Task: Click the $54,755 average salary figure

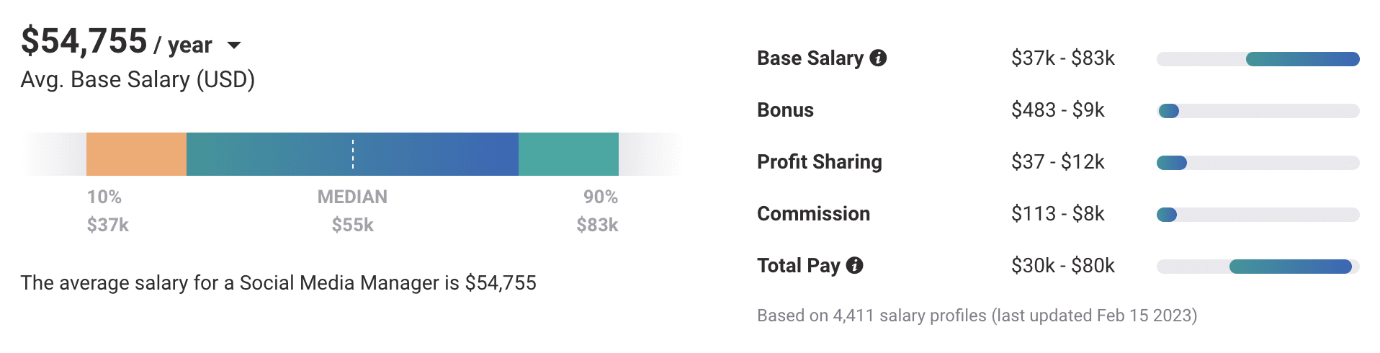Action: coord(84,41)
